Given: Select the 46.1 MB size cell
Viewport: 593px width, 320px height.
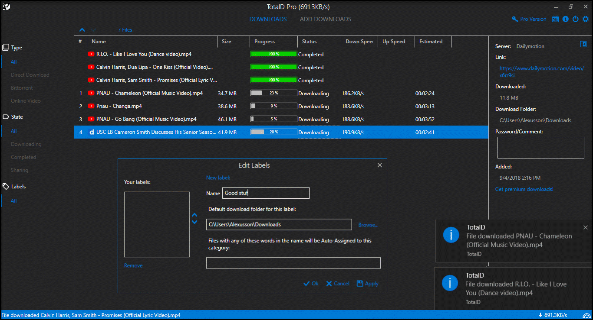Looking at the screenshot, I should [227, 119].
